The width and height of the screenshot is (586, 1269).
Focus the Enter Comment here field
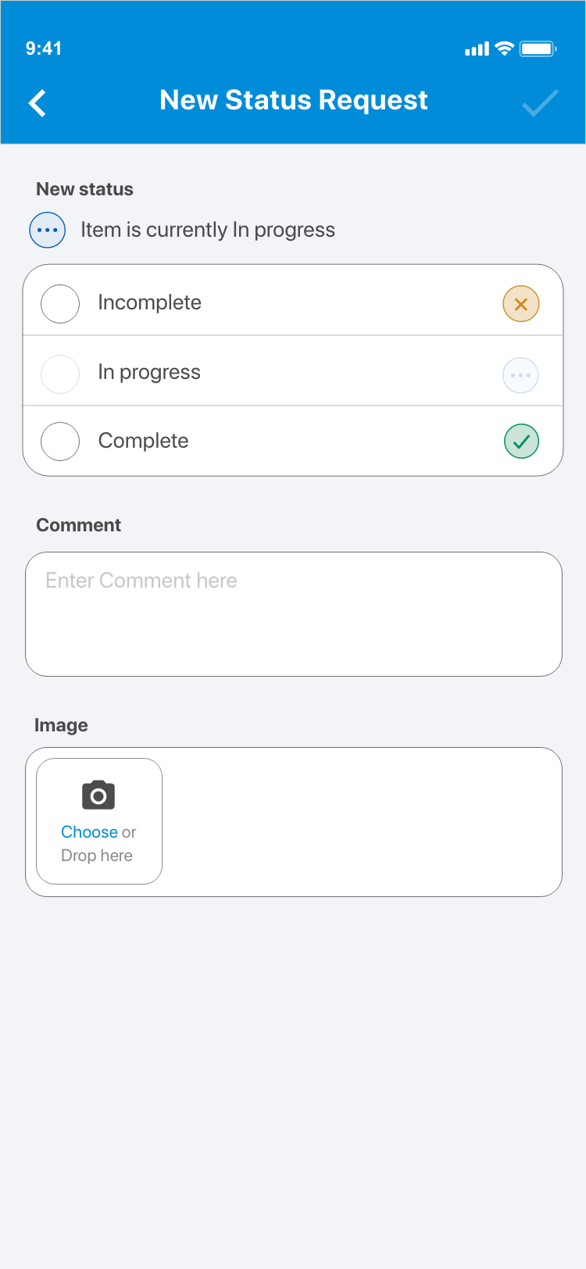point(294,614)
